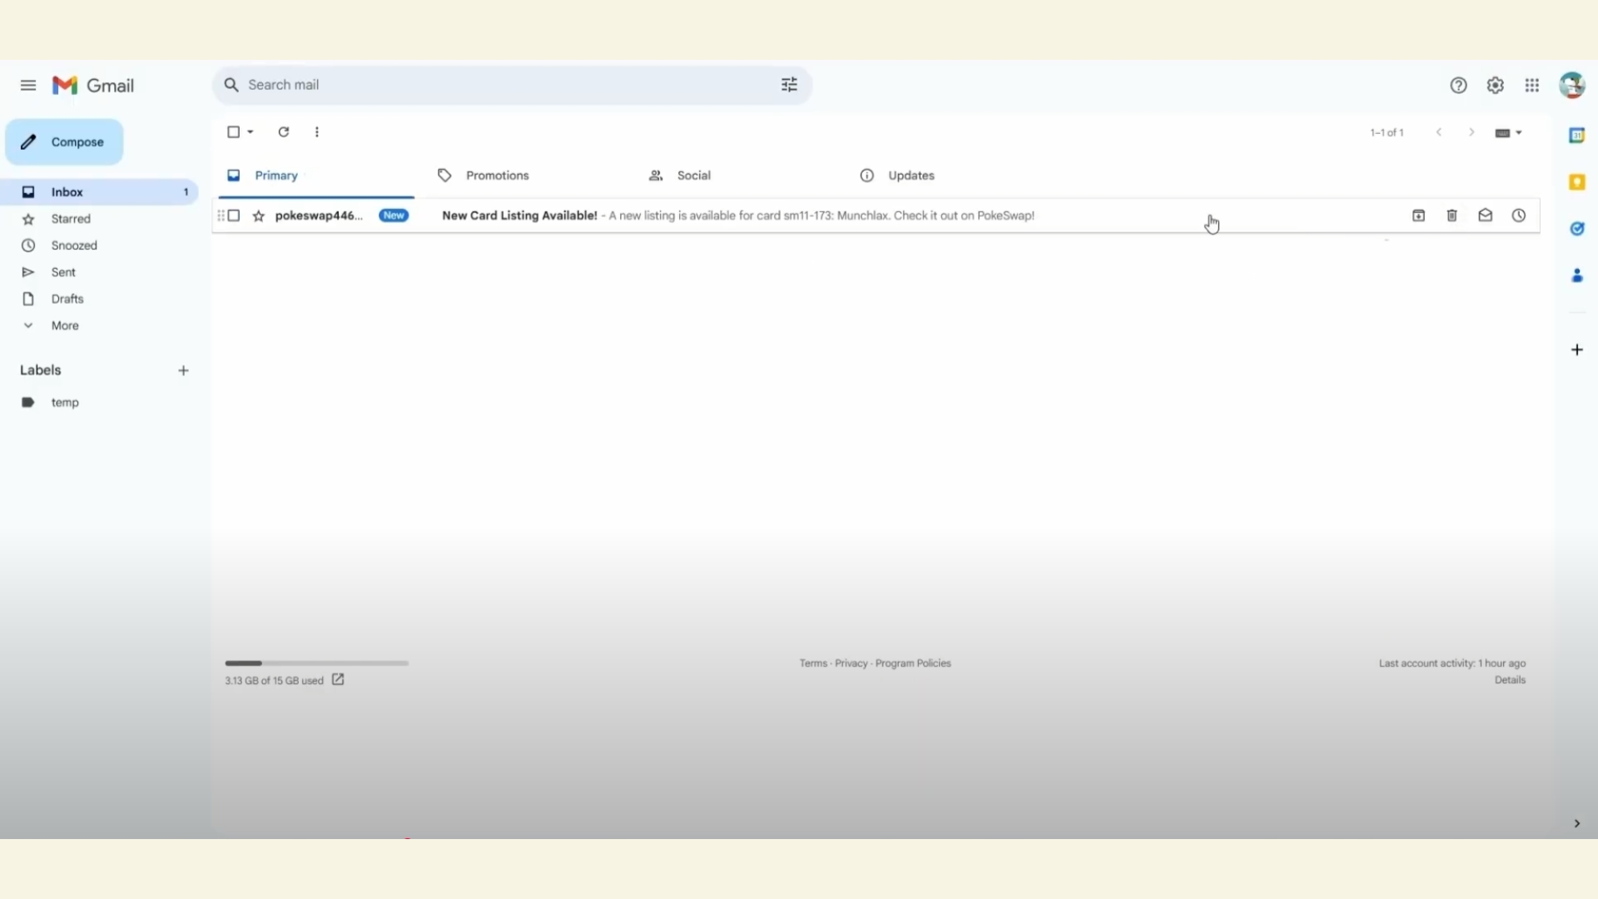Toggle the main menu hamburger
This screenshot has width=1598, height=899.
coord(28,86)
